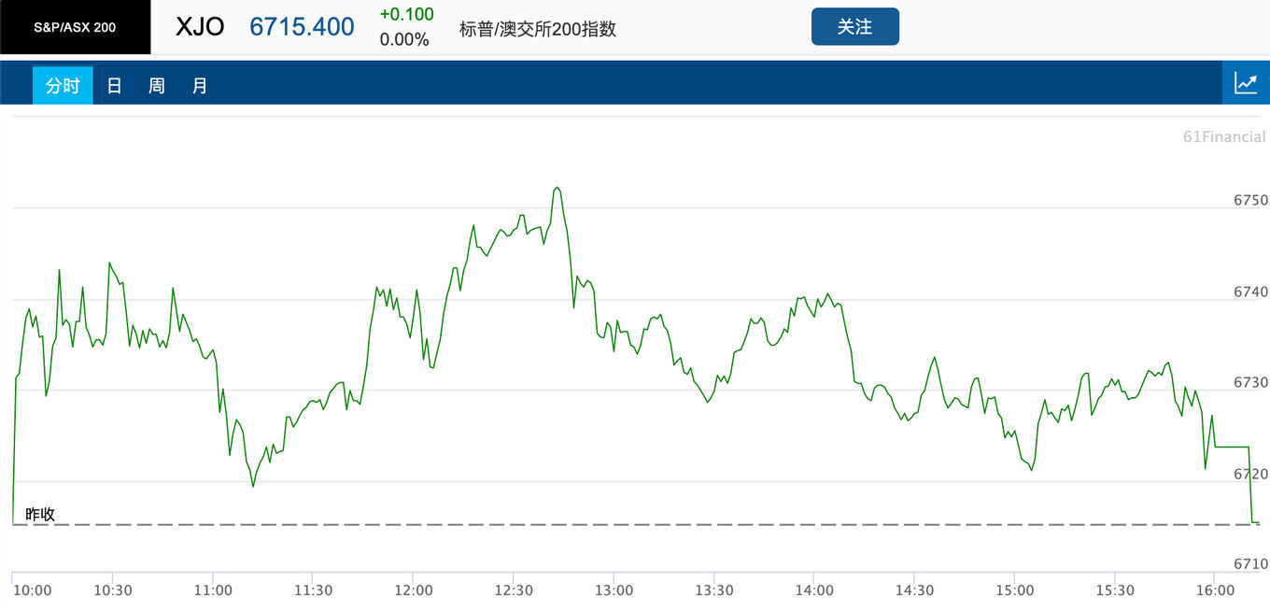Click the 12:30 time axis label
The height and width of the screenshot is (611, 1270).
pos(514,590)
